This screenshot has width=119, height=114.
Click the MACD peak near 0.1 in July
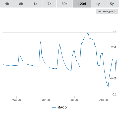point(88,34)
